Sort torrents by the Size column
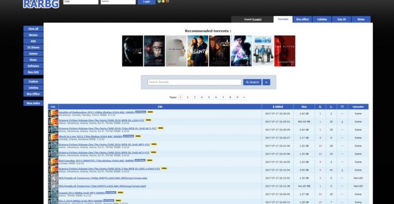 pos(304,107)
